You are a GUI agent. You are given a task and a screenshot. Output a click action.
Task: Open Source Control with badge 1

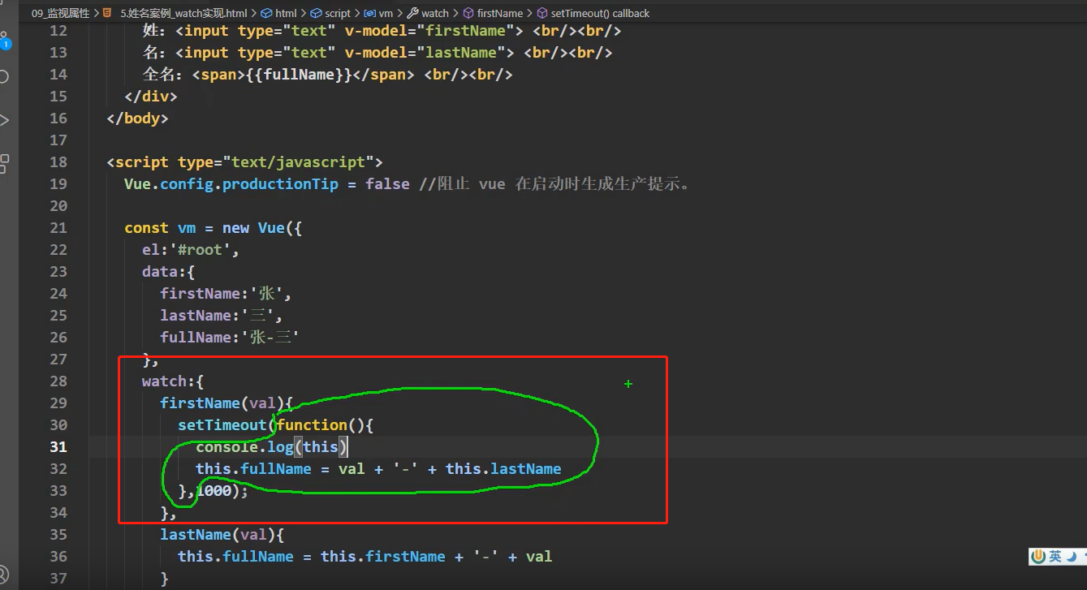coord(4,40)
